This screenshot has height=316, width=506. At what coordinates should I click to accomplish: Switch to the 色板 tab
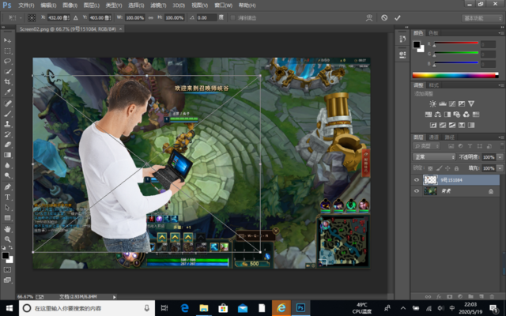click(433, 33)
